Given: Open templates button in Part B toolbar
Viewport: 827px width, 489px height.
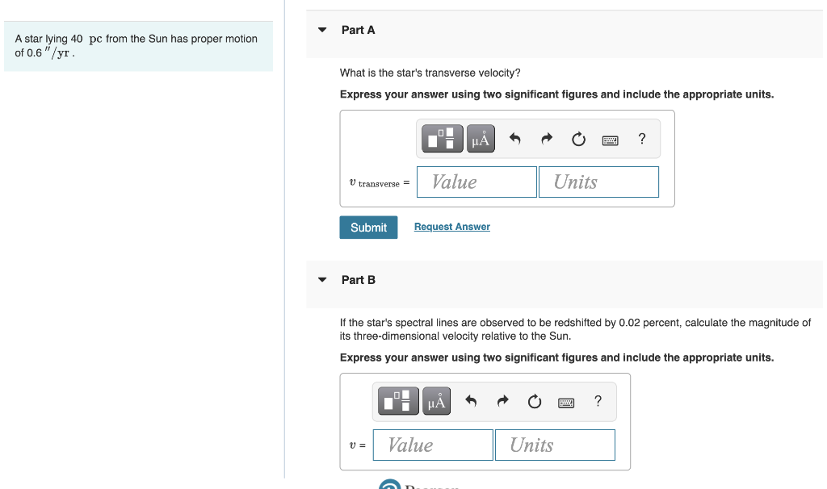Looking at the screenshot, I should click(399, 401).
